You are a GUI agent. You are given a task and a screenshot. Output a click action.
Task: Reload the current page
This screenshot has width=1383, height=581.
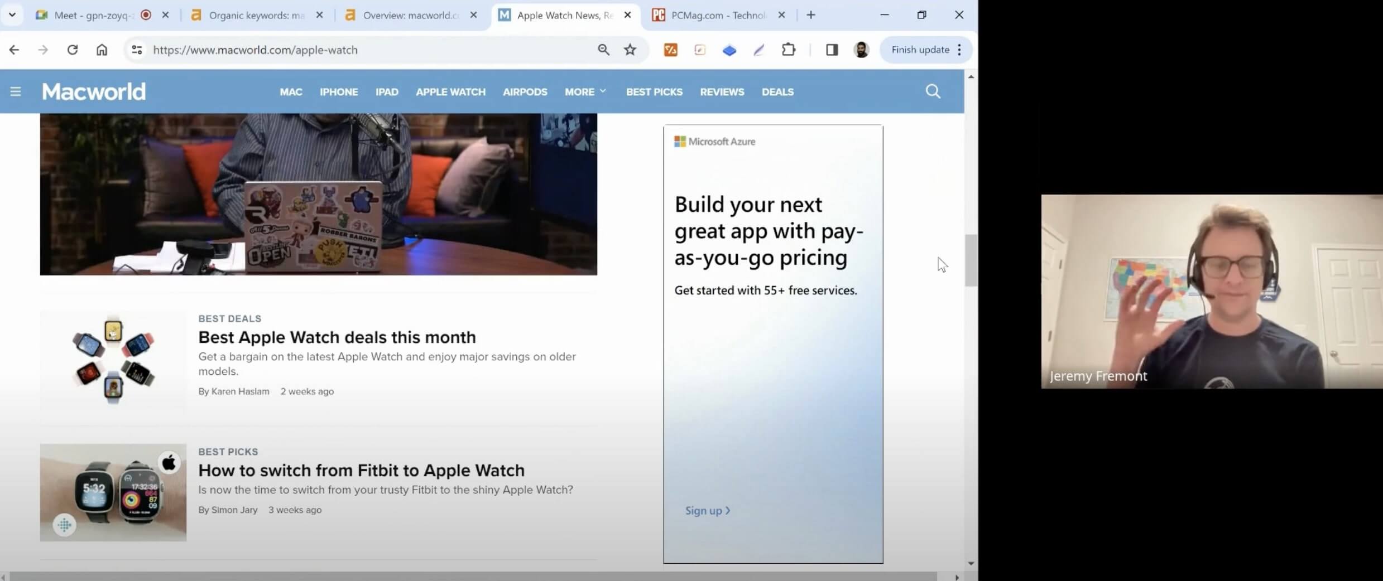point(73,50)
